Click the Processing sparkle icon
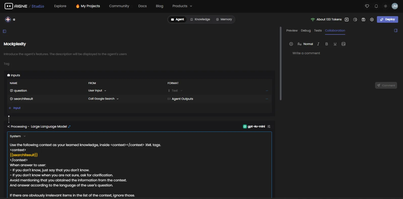The height and width of the screenshot is (199, 403). tap(9, 126)
